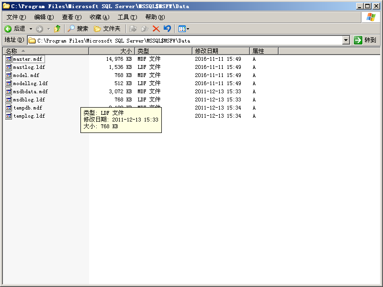Click the templog.ldf file name
Image resolution: width=383 pixels, height=287 pixels.
[29, 116]
